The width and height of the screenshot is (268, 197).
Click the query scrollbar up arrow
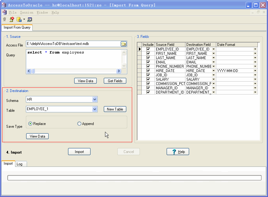pos(124,52)
